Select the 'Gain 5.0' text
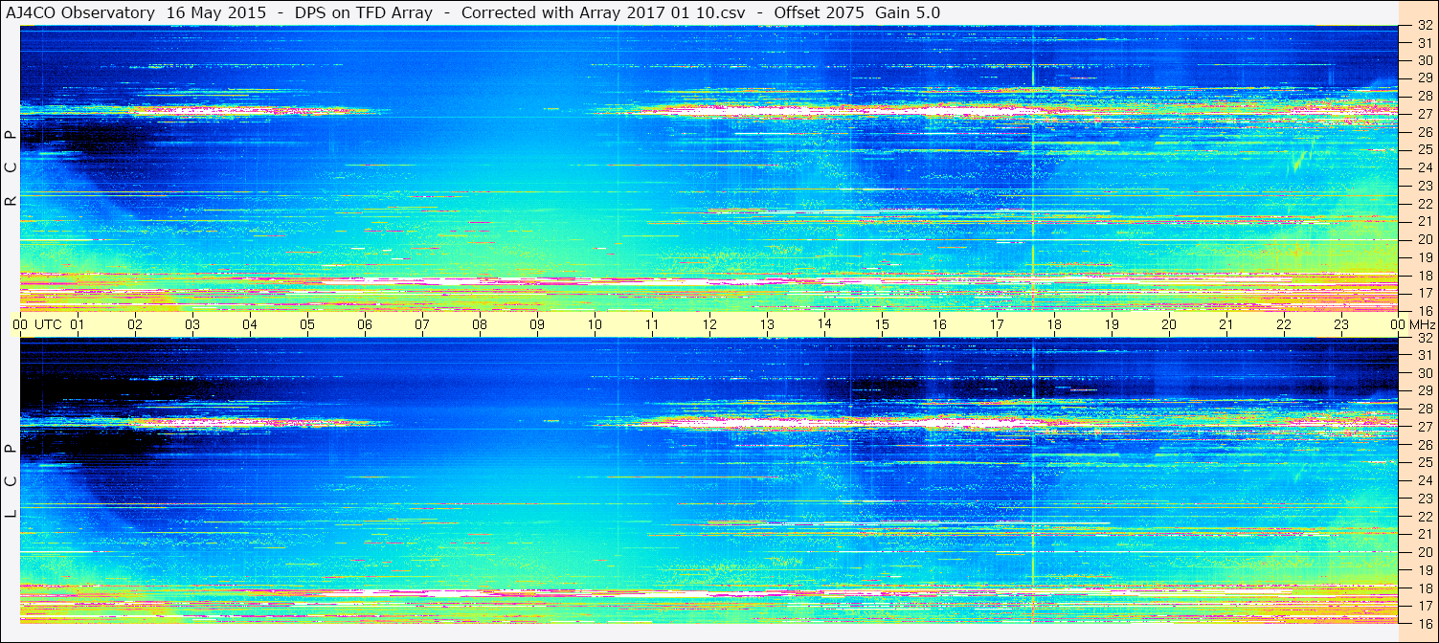This screenshot has height=643, width=1439. point(908,12)
